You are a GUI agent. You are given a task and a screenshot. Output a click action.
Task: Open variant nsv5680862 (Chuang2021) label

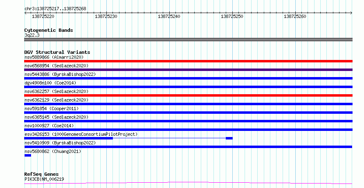coord(53,151)
